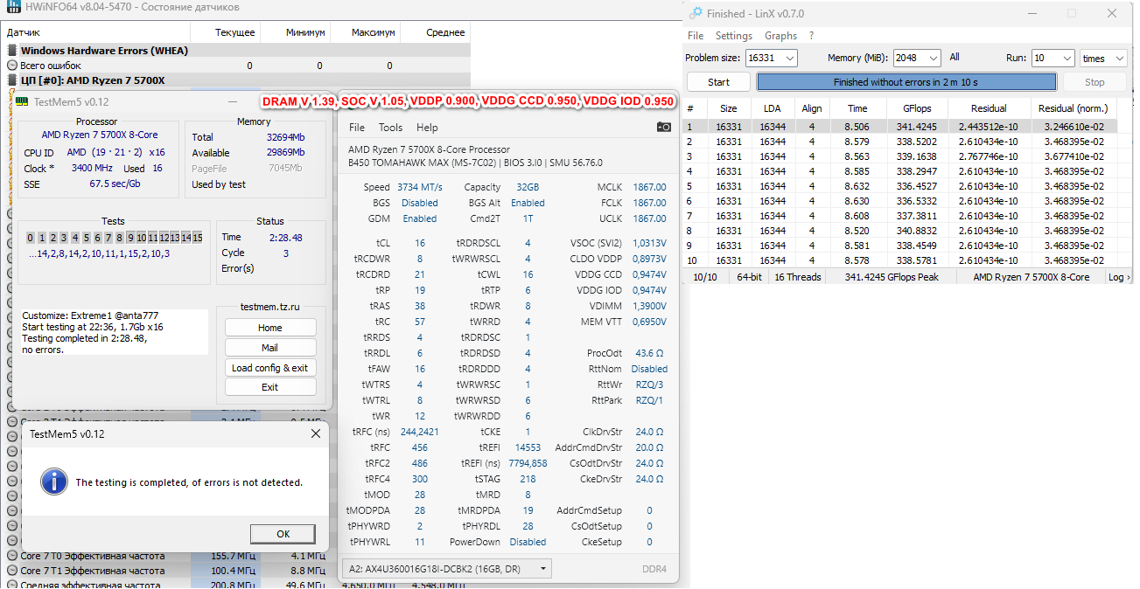The height and width of the screenshot is (589, 1140).
Task: Click the TestMem5 RAM chip title icon
Action: tap(22, 101)
